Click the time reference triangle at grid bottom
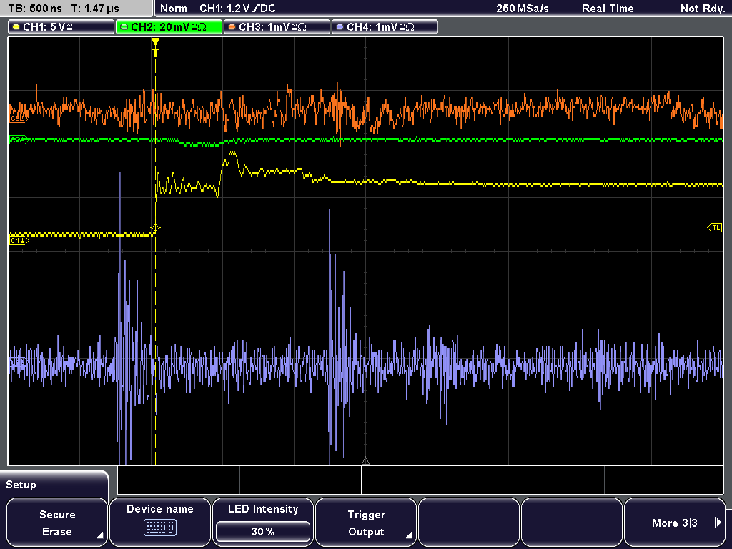Screen dimensions: 732x549 [365, 461]
